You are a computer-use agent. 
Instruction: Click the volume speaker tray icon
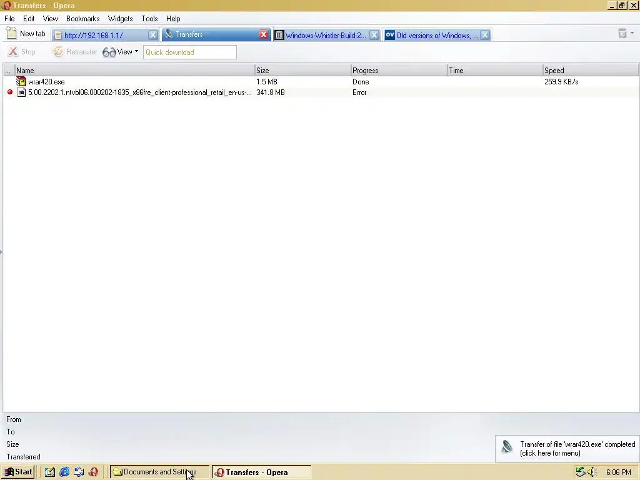pyautogui.click(x=592, y=472)
